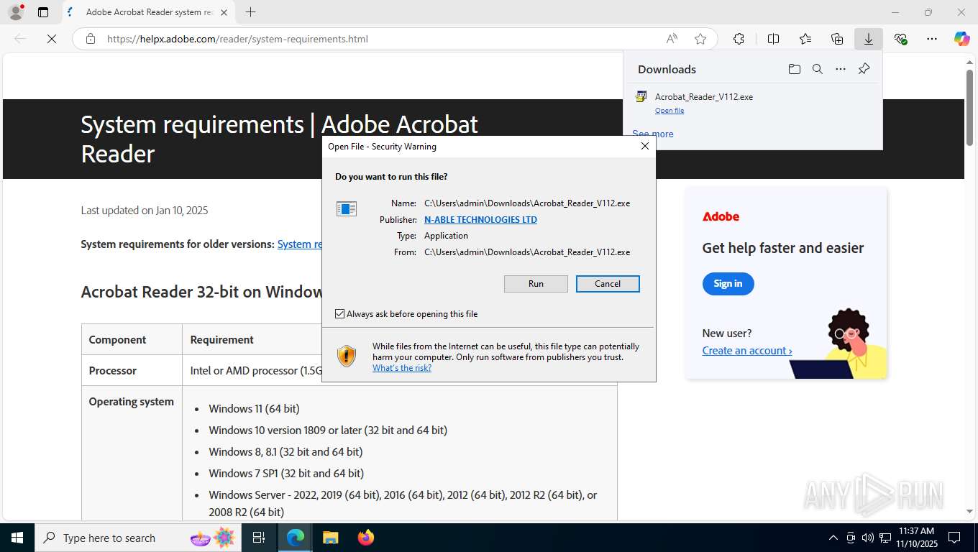Open a new browser tab

coord(250,12)
